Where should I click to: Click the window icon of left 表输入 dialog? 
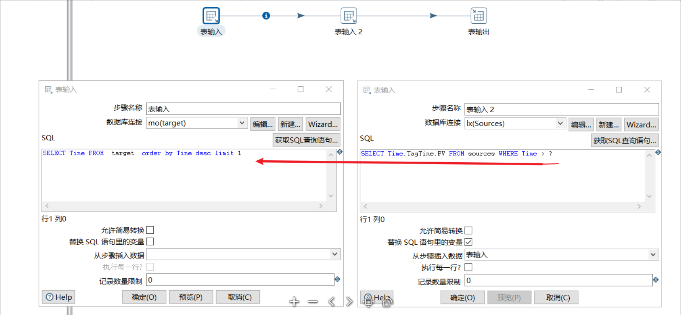48,90
